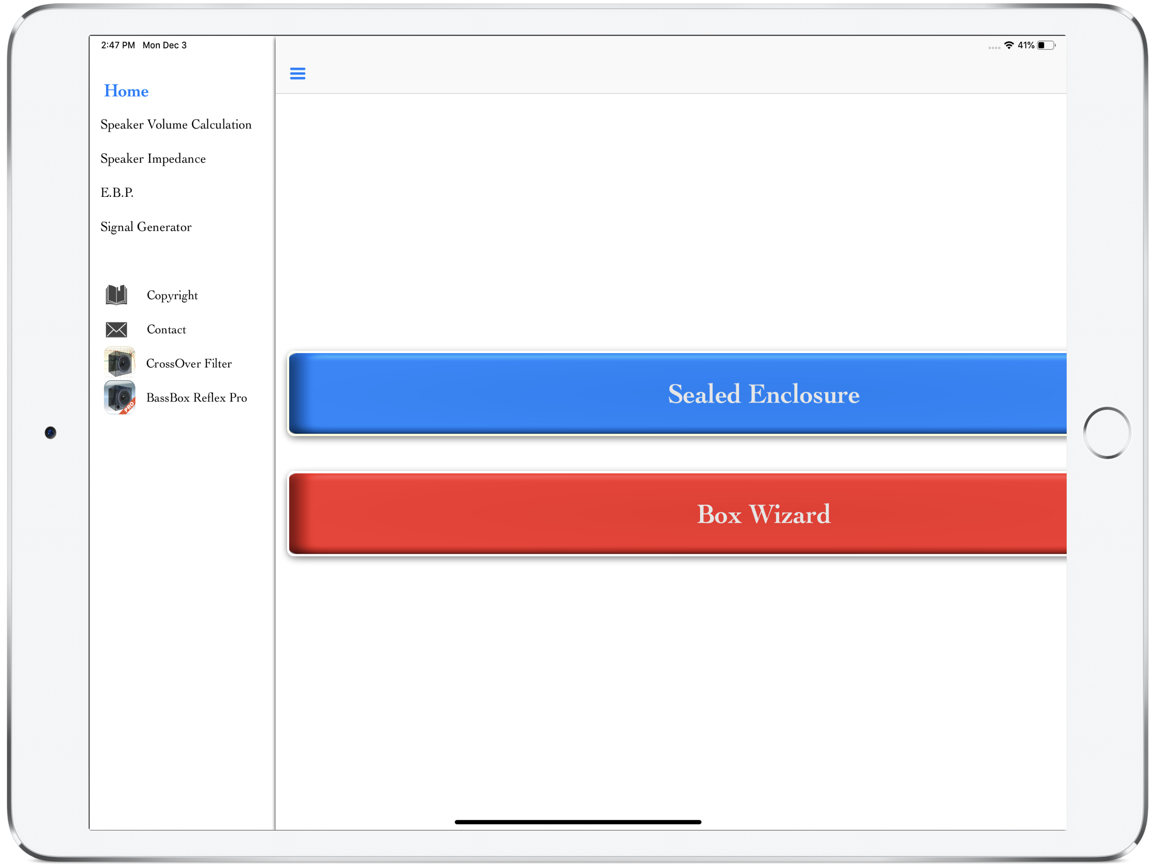Image resolution: width=1155 pixels, height=865 pixels.
Task: Open the Sealed Enclosure calculator
Action: [677, 394]
